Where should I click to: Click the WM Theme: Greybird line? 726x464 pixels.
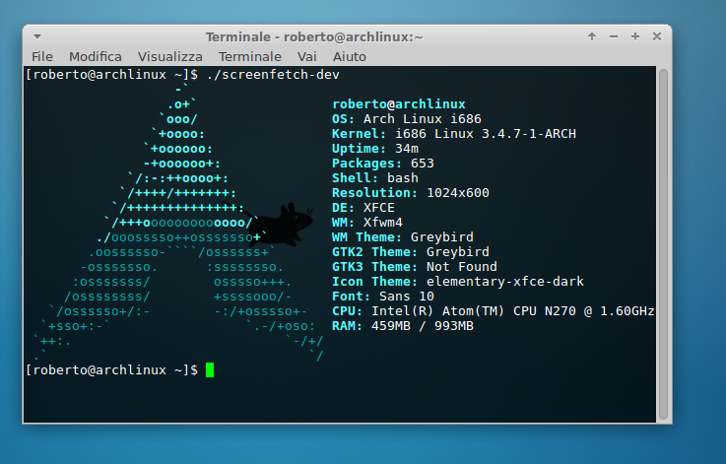point(402,237)
